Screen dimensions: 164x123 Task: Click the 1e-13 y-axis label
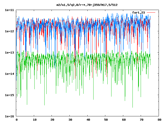pyautogui.click(x=9, y=53)
